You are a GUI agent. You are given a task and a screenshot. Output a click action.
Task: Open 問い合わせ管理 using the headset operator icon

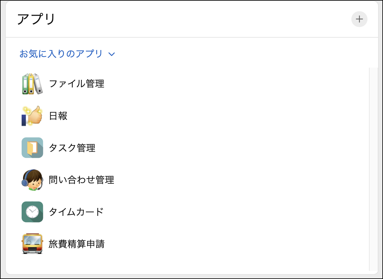click(32, 180)
